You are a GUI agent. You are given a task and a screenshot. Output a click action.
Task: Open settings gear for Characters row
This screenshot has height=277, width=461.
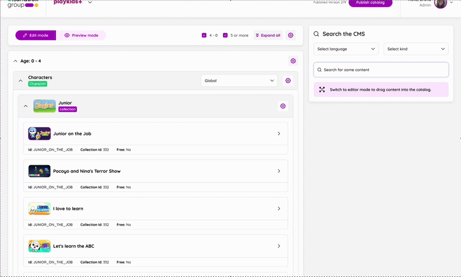288,81
